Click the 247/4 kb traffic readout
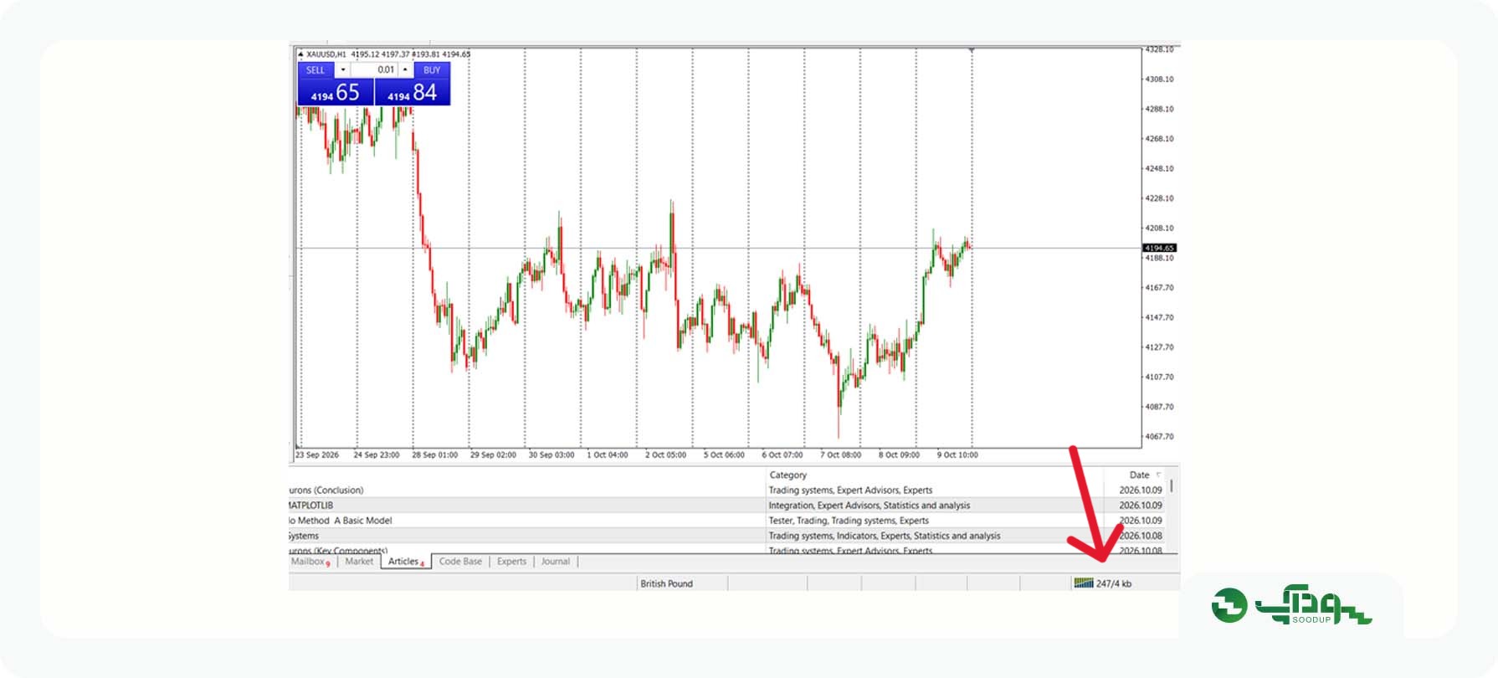 coord(1114,584)
